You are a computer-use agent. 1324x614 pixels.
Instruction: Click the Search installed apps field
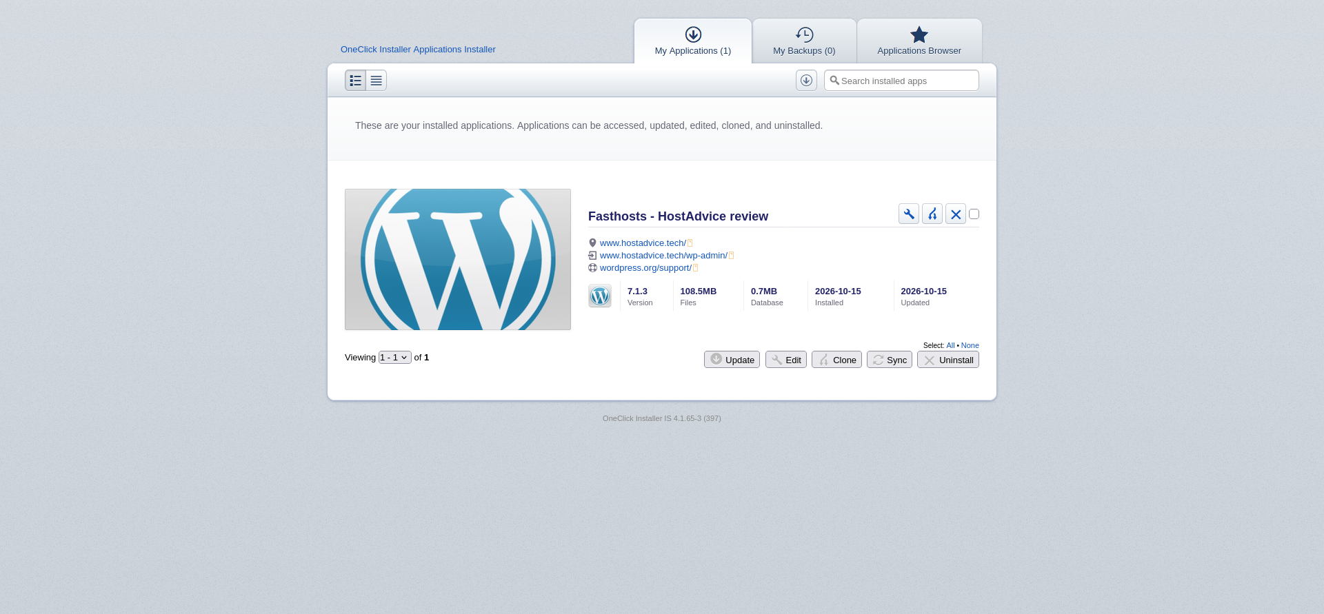(x=901, y=81)
